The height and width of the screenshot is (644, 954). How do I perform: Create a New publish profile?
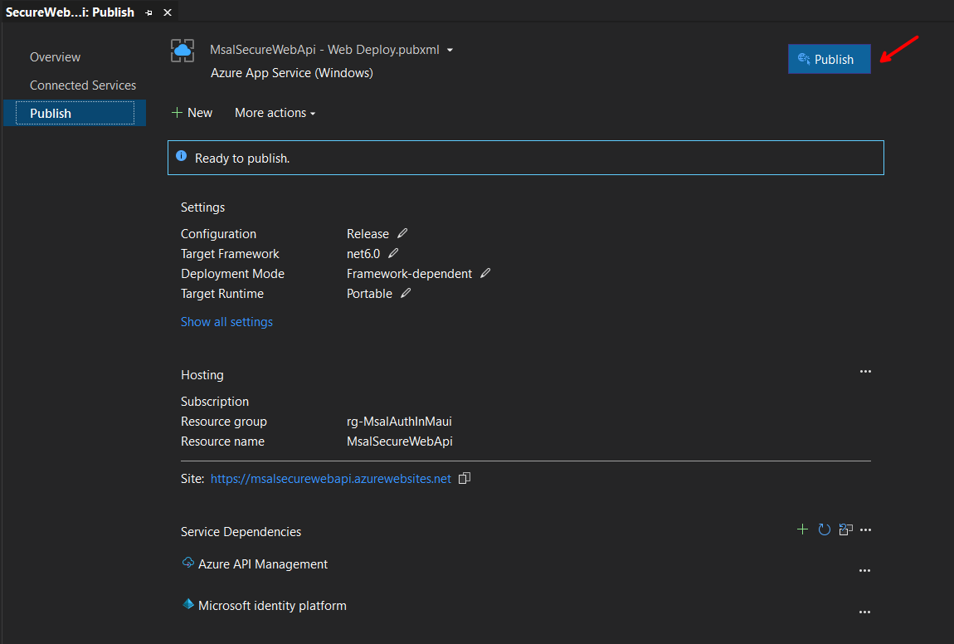point(192,113)
